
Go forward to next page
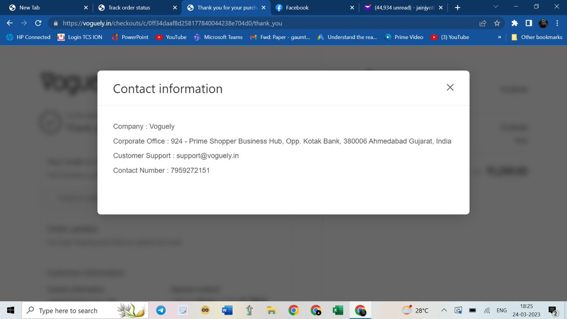24,23
